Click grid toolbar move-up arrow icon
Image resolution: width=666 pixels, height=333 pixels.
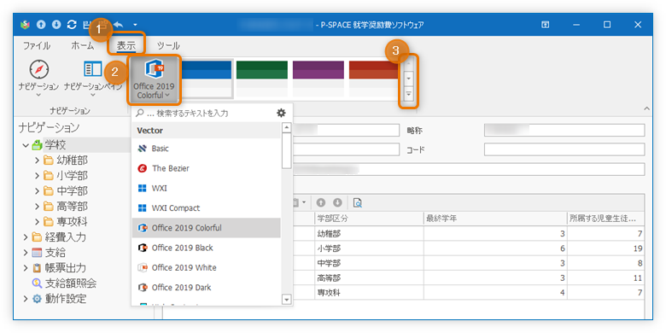tap(322, 203)
